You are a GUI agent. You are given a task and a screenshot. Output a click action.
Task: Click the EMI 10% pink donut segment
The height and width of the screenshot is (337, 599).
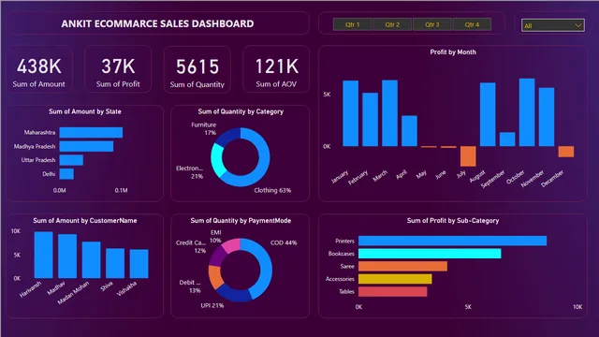232,245
